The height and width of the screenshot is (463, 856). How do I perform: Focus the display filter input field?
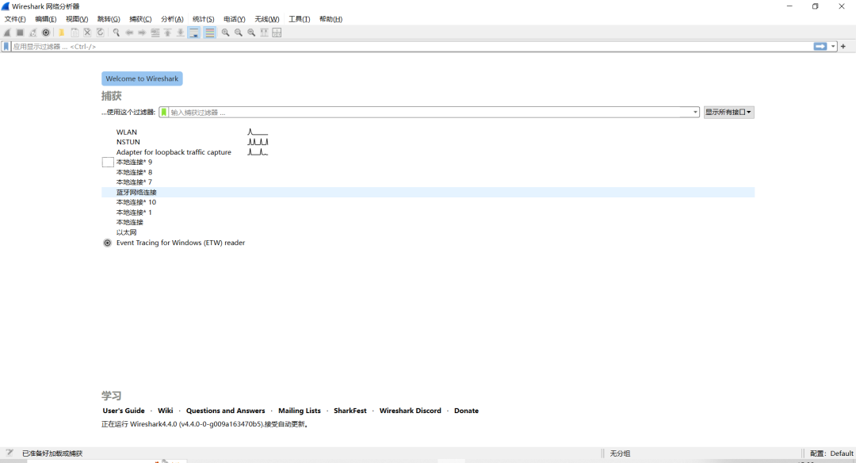pyautogui.click(x=411, y=47)
